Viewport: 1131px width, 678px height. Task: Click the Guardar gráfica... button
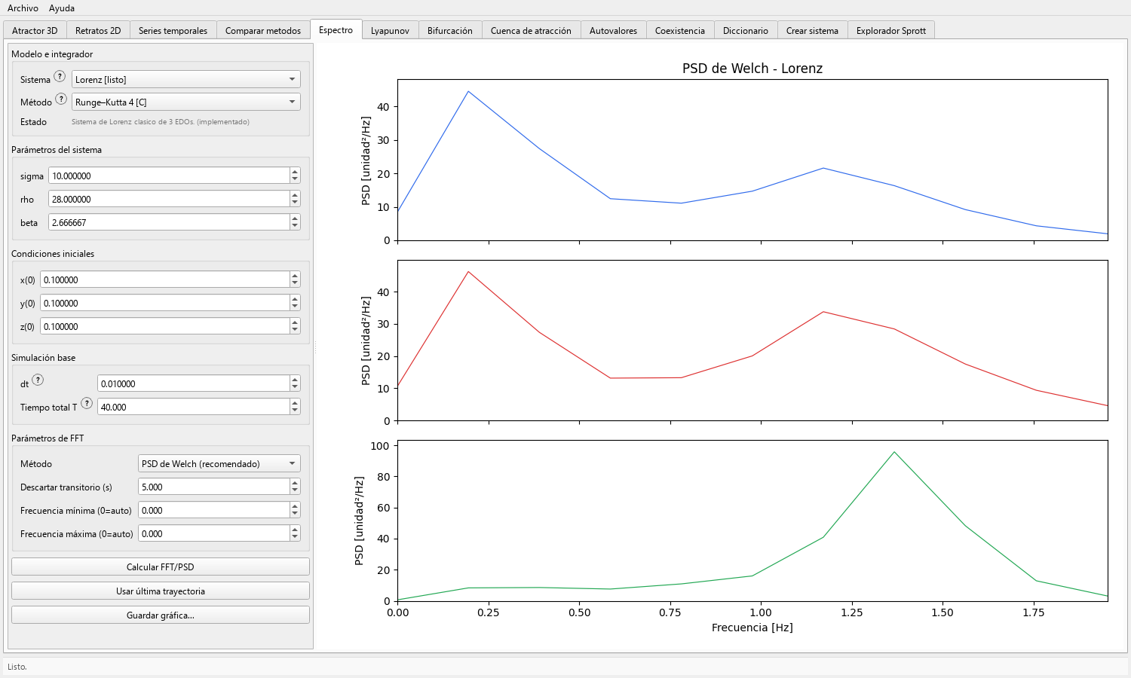pyautogui.click(x=161, y=615)
